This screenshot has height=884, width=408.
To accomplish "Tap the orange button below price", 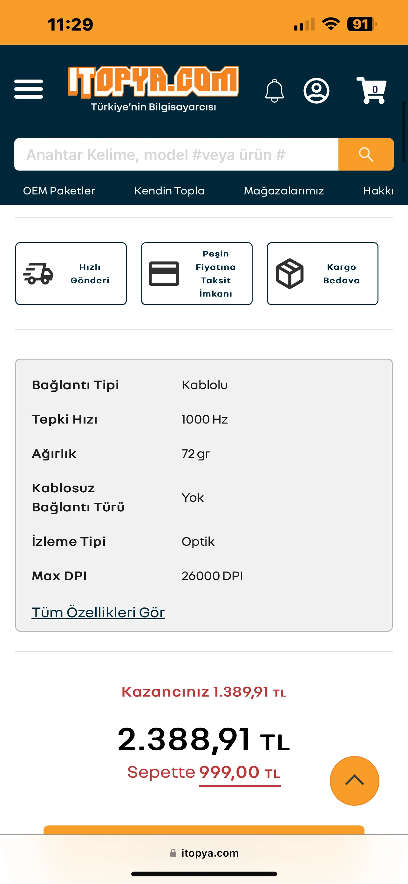I will (204, 830).
